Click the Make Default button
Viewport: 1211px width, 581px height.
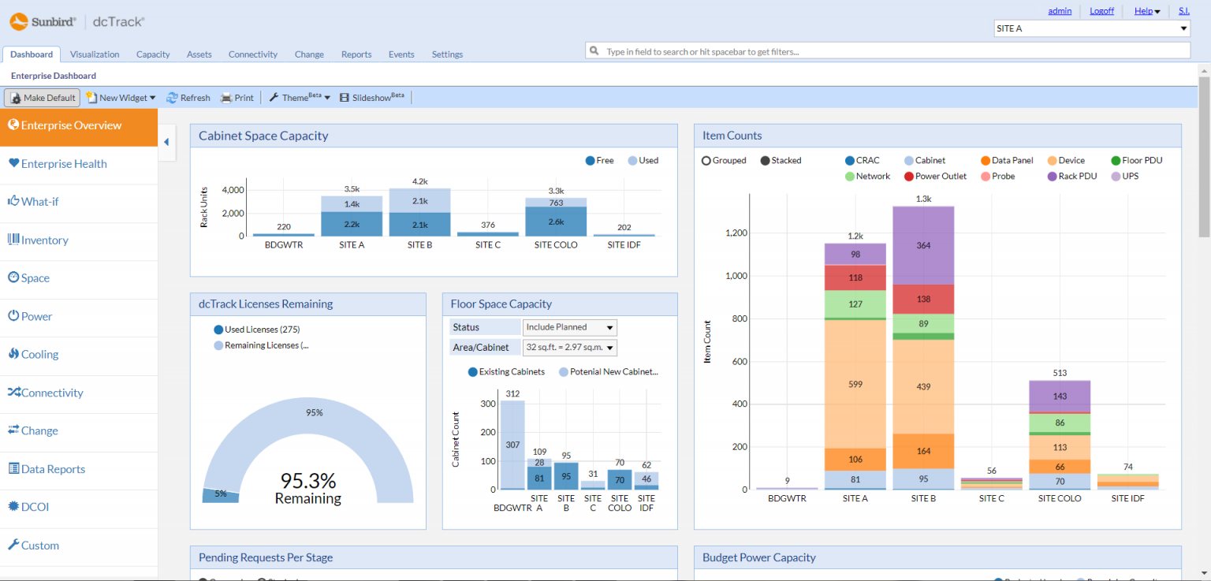[x=43, y=98]
